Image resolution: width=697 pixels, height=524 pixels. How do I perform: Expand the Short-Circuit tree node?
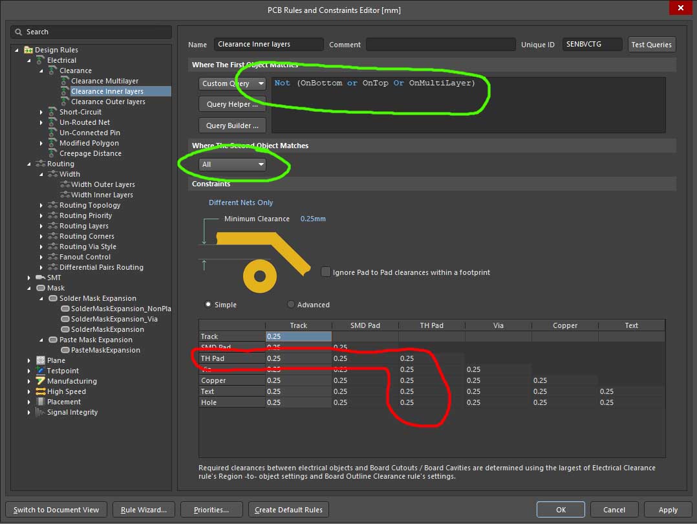click(41, 112)
